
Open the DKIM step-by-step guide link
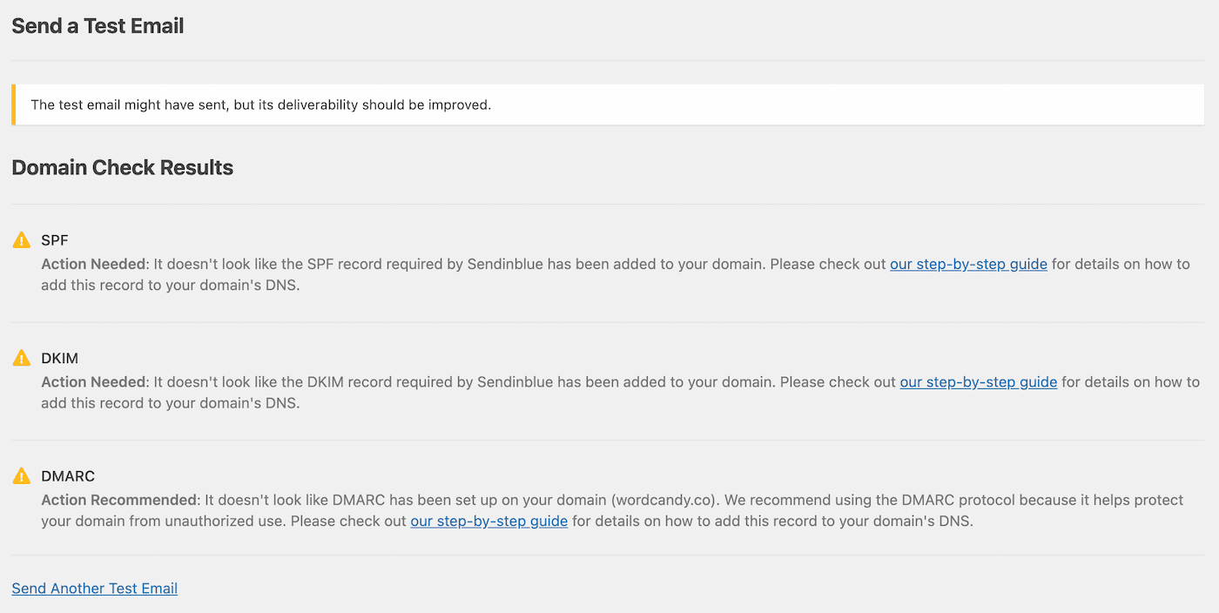coord(978,381)
